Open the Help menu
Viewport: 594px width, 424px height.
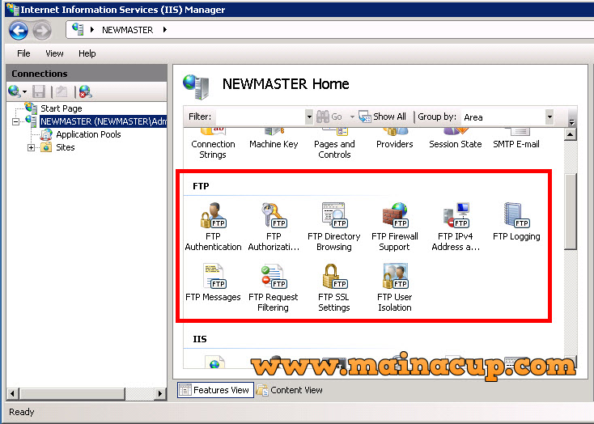tap(87, 53)
